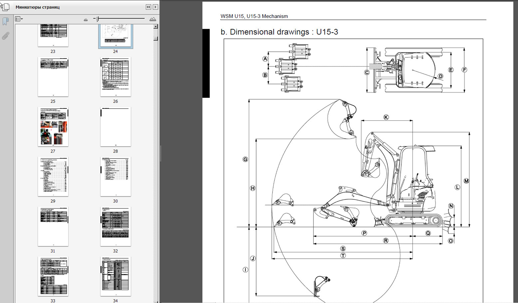Screen dimensions: 518x303
Task: Click the "Dimensional drawings : U15-3" heading
Action: click(279, 32)
